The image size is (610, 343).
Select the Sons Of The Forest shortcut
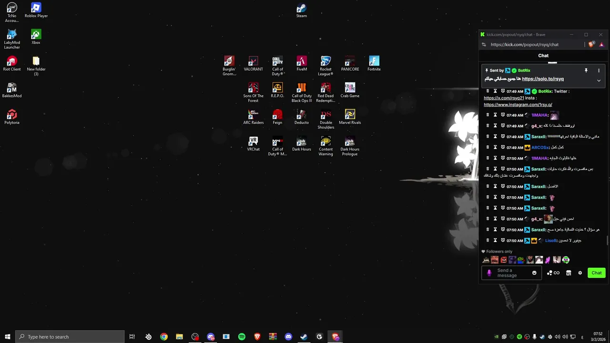point(254,93)
